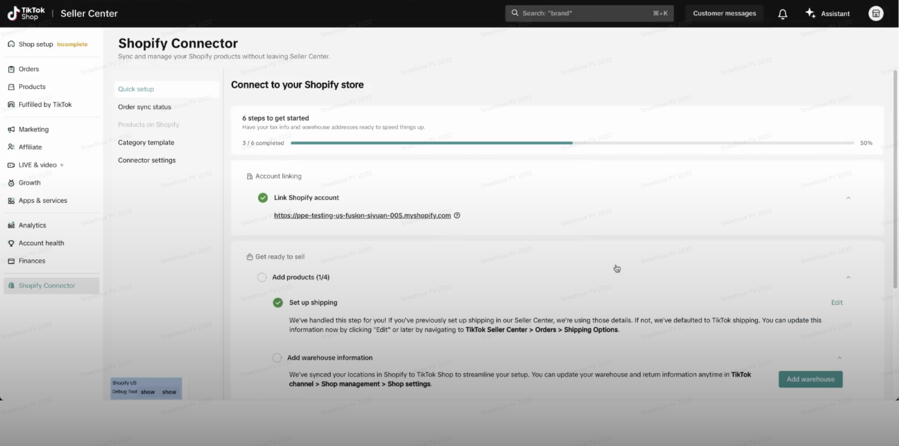Click the shop profile avatar icon
This screenshot has width=899, height=446.
coord(876,14)
